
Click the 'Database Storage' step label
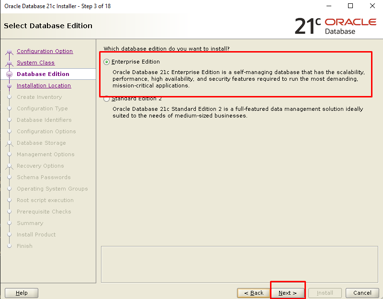[41, 143]
